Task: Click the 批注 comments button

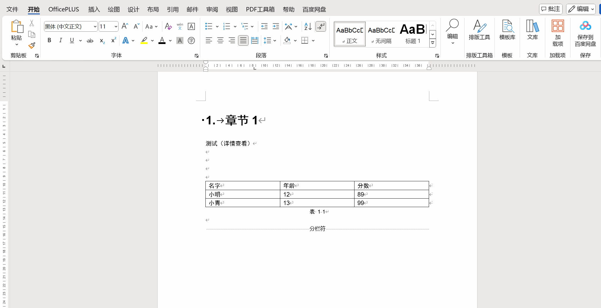Action: coord(551,9)
